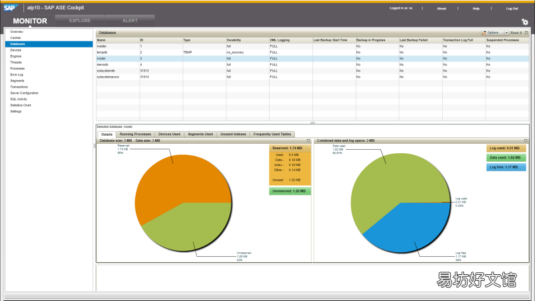The height and width of the screenshot is (301, 535).
Task: Click the Log free blue legend swatch
Action: pos(506,167)
